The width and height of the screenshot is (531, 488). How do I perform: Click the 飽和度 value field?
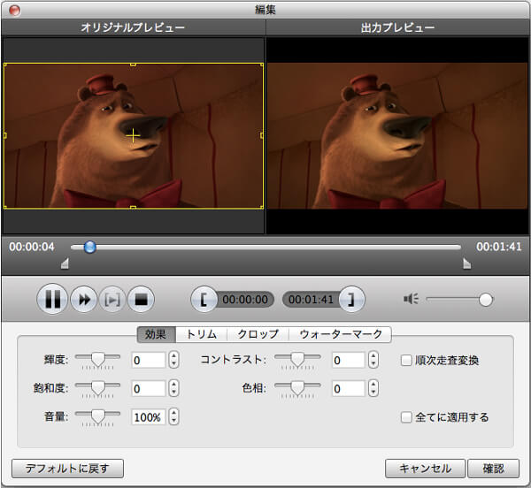pyautogui.click(x=149, y=389)
